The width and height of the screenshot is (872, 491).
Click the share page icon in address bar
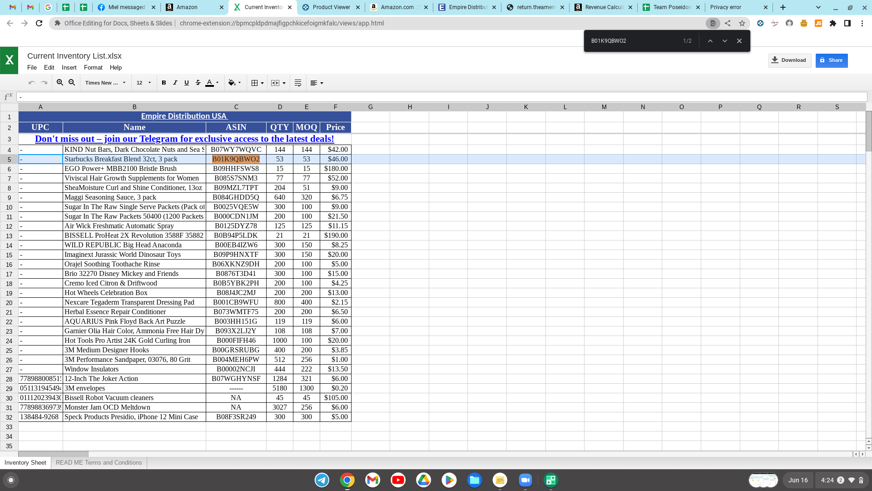coord(728,23)
